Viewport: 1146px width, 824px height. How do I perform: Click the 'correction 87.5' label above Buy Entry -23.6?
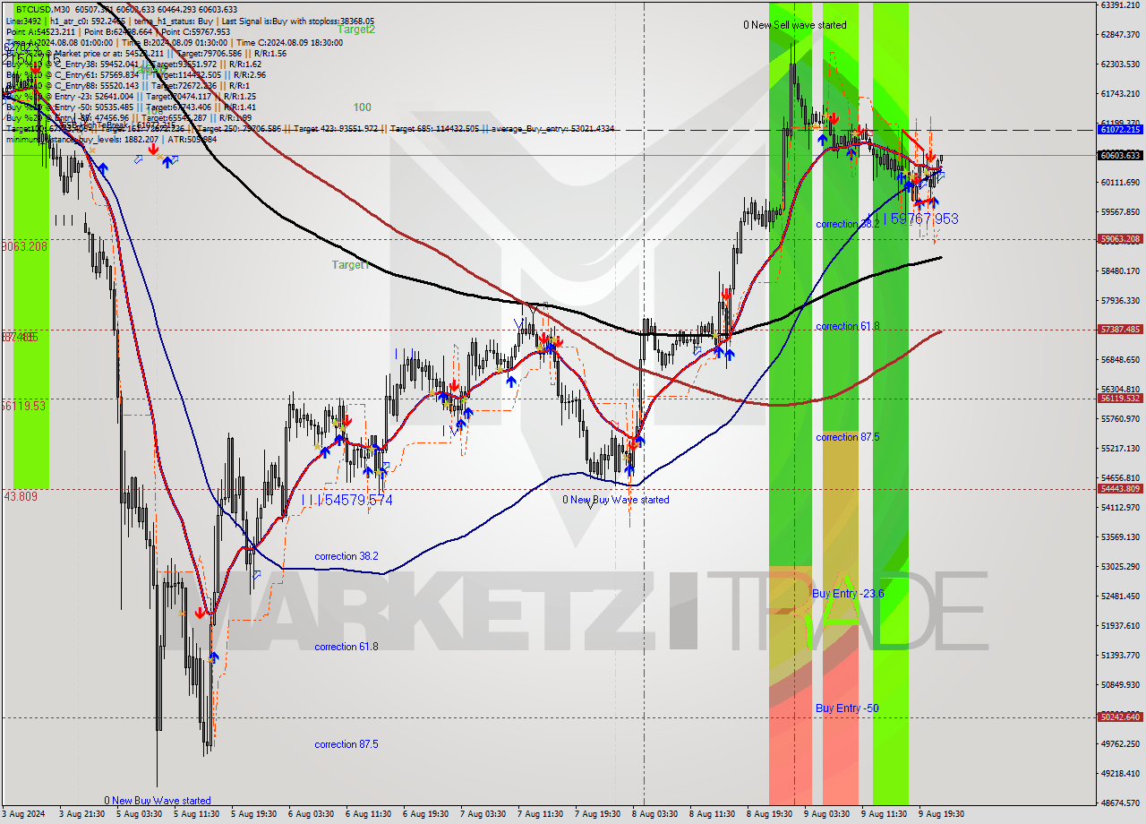coord(847,437)
